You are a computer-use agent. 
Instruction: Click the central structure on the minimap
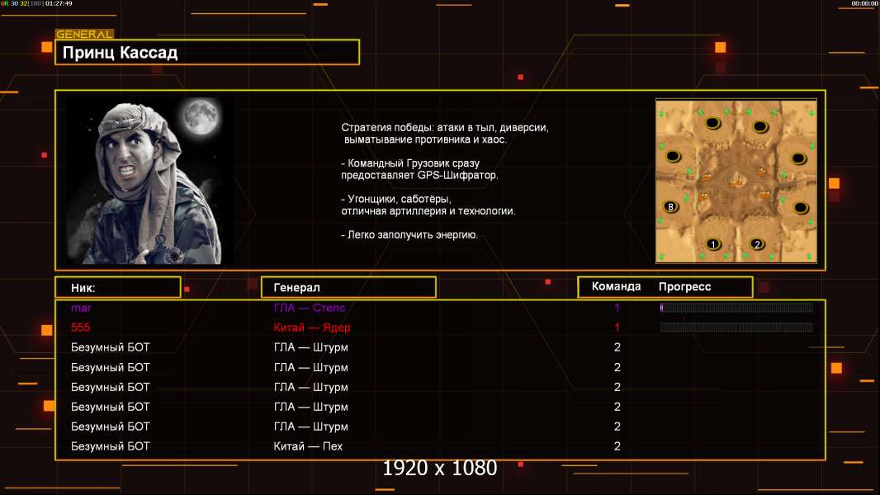[736, 177]
